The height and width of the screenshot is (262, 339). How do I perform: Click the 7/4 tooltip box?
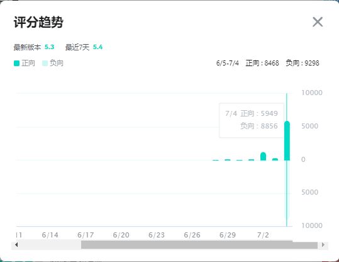coord(252,120)
